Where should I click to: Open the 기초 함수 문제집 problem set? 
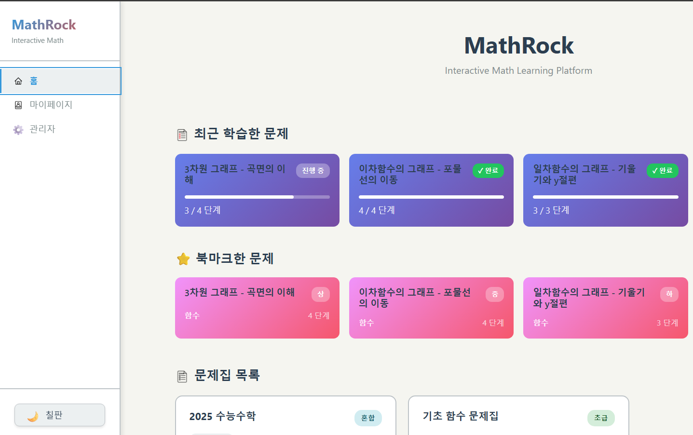pos(518,416)
